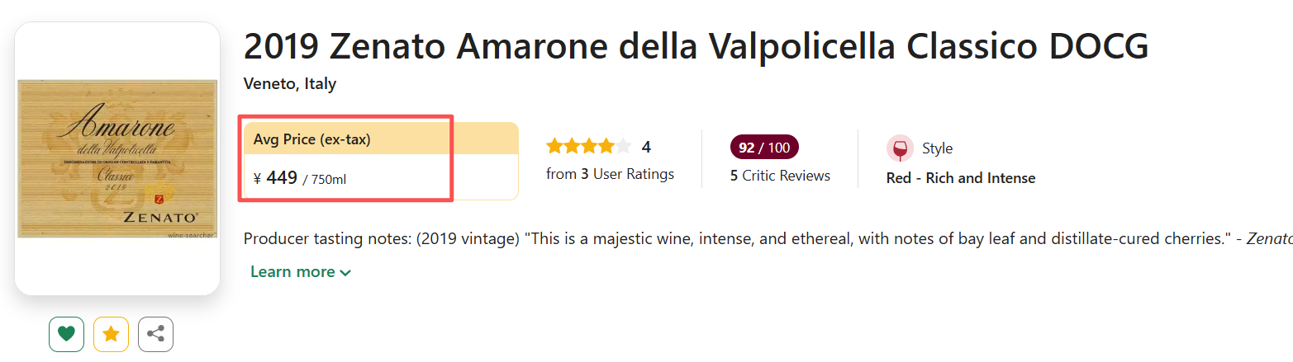Click the yellow star icon button

point(111,334)
